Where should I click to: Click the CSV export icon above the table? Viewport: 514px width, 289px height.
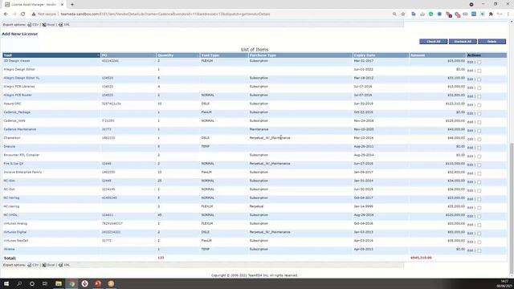coord(29,25)
